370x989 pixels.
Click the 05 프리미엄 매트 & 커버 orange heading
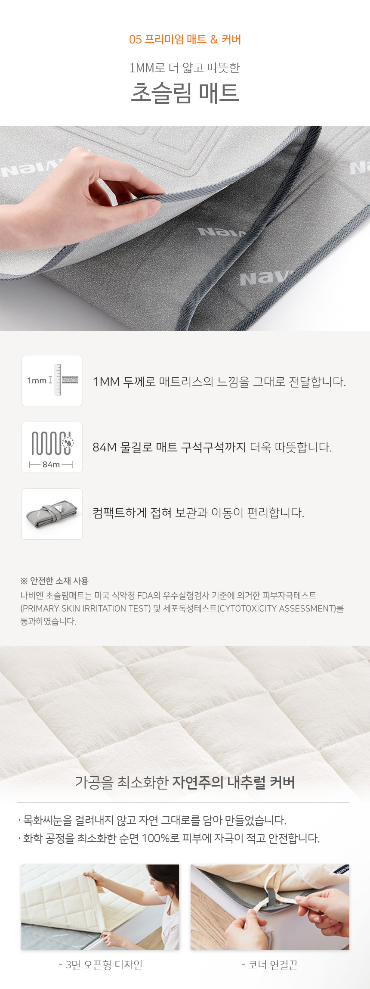185,40
